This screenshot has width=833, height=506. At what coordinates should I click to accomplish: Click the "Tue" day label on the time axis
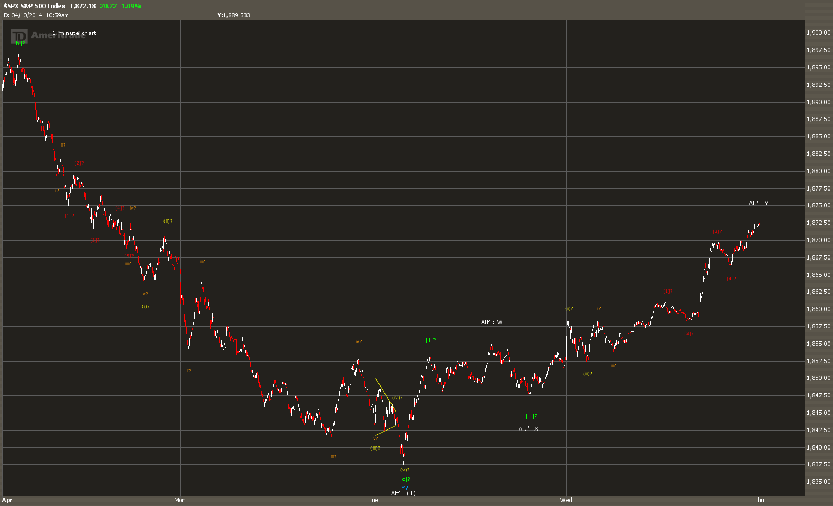click(373, 500)
